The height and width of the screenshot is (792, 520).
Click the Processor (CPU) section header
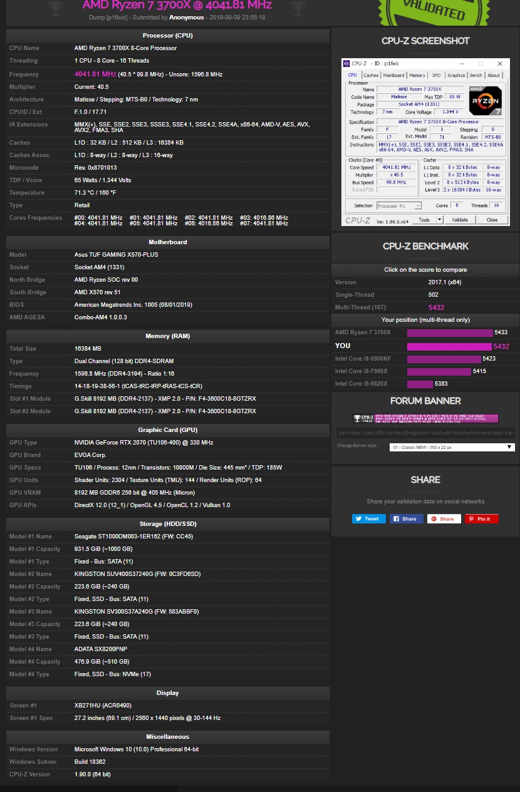[x=168, y=35]
